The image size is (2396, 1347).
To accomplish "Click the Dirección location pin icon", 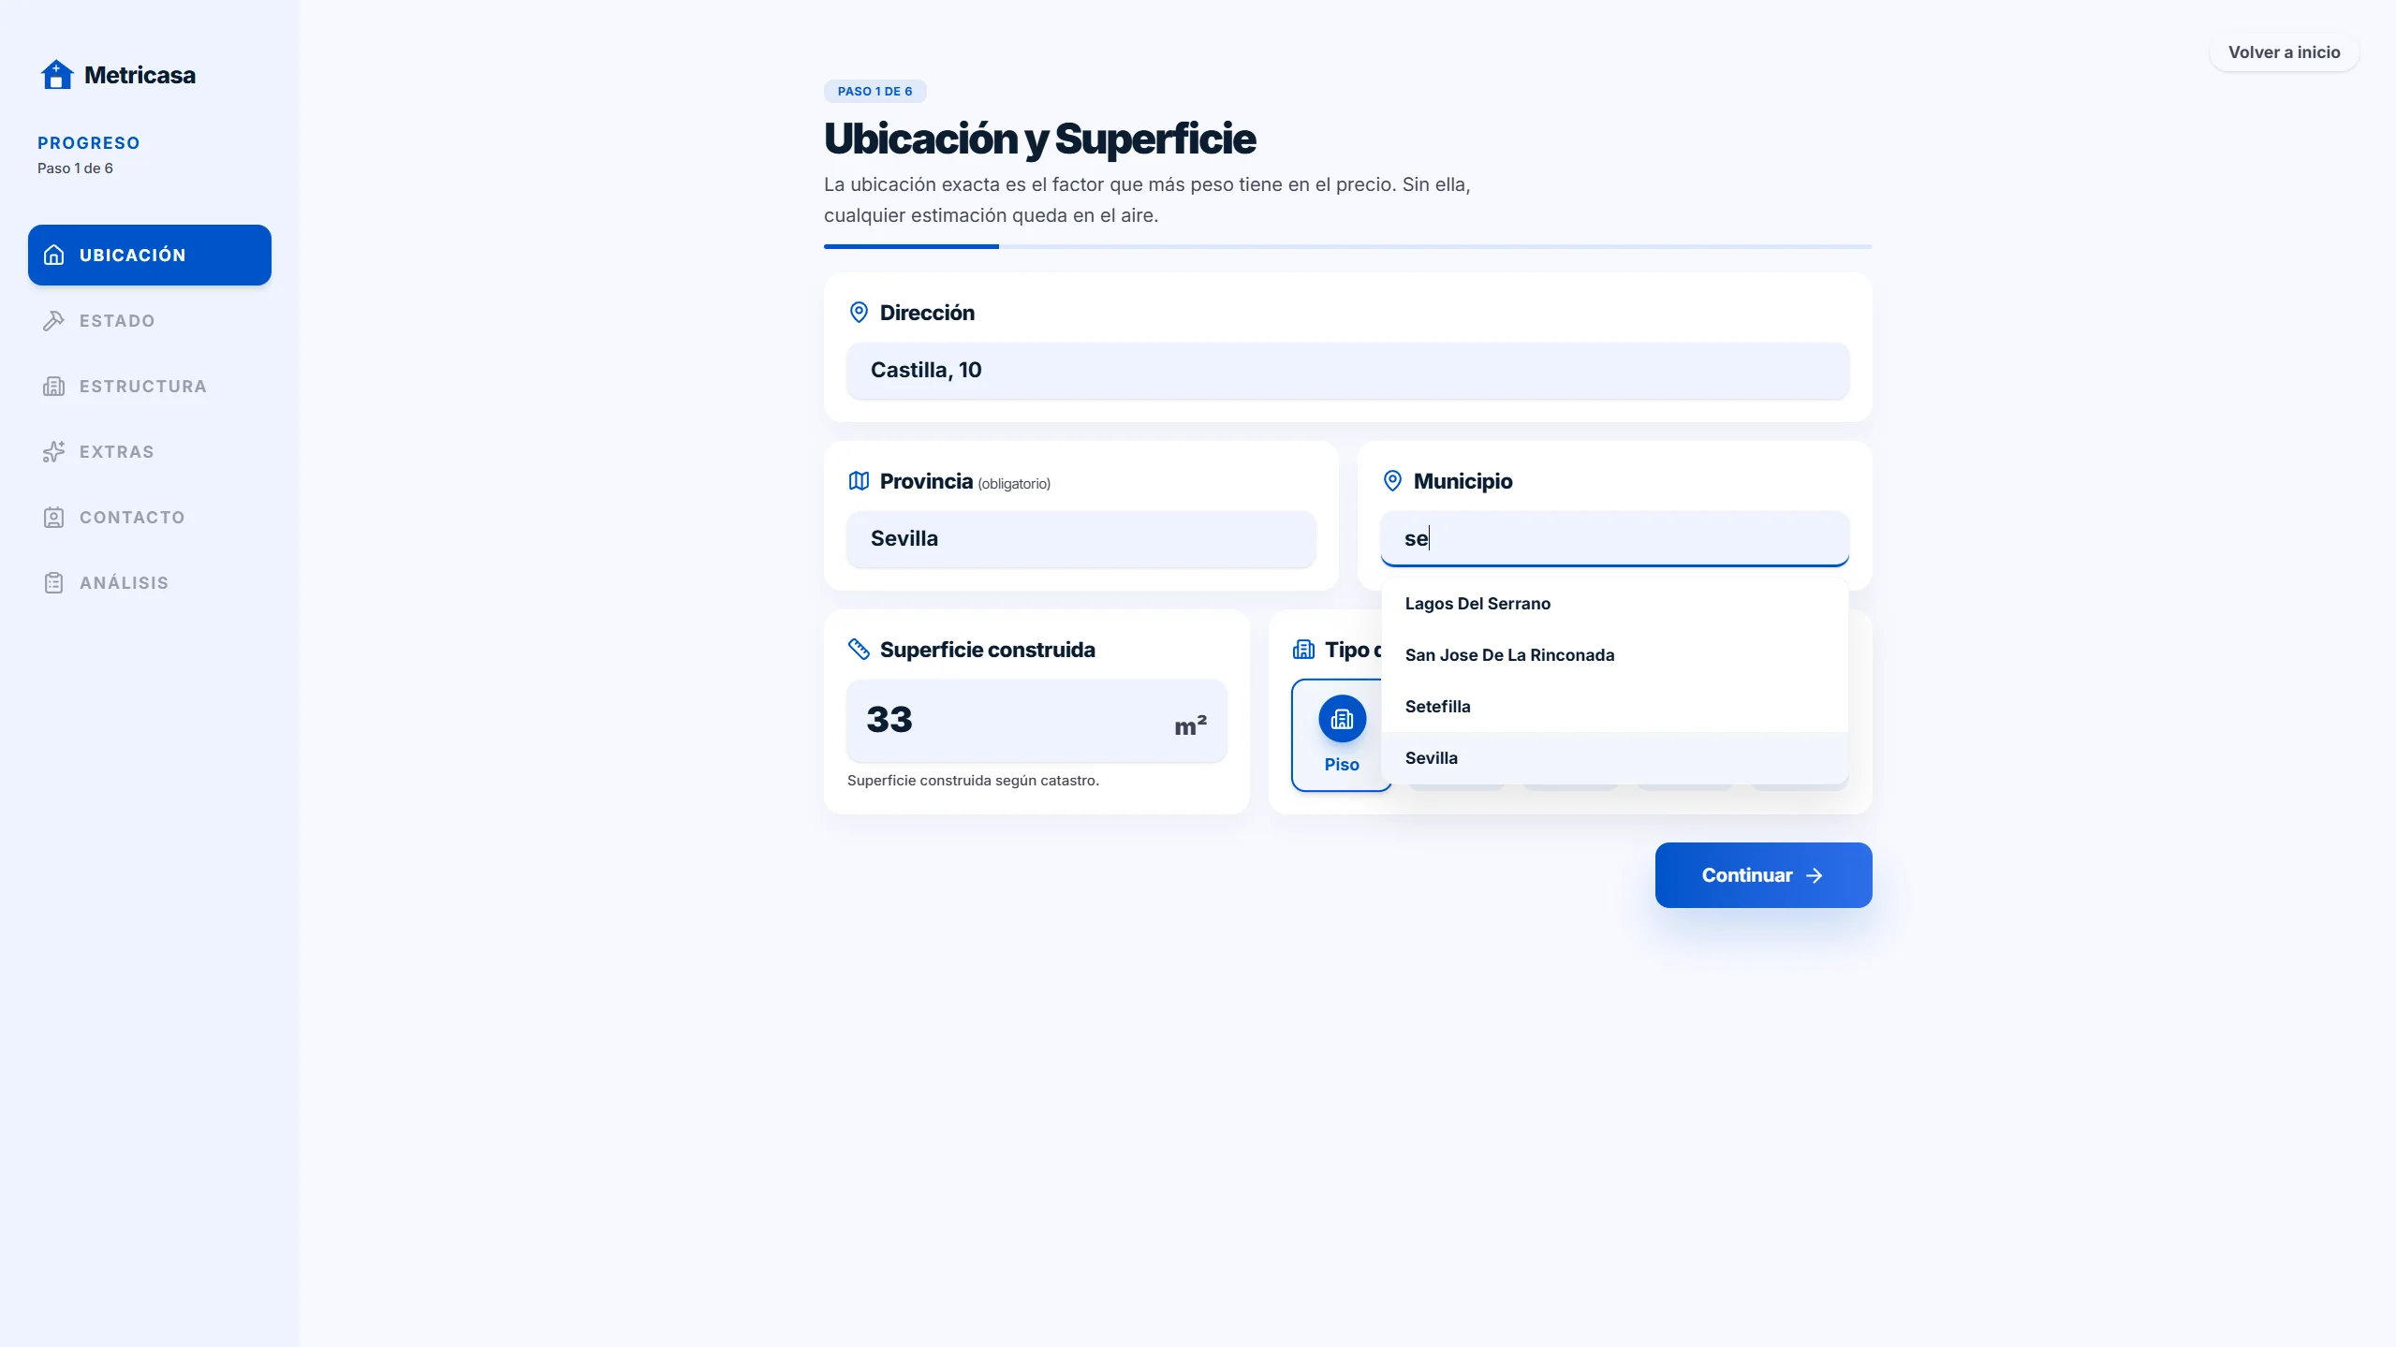I will tap(859, 312).
